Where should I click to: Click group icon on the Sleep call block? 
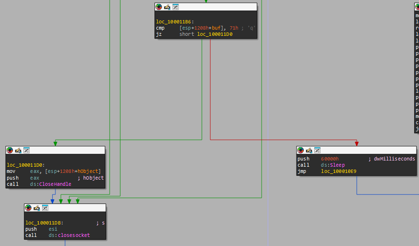pyautogui.click(x=317, y=150)
